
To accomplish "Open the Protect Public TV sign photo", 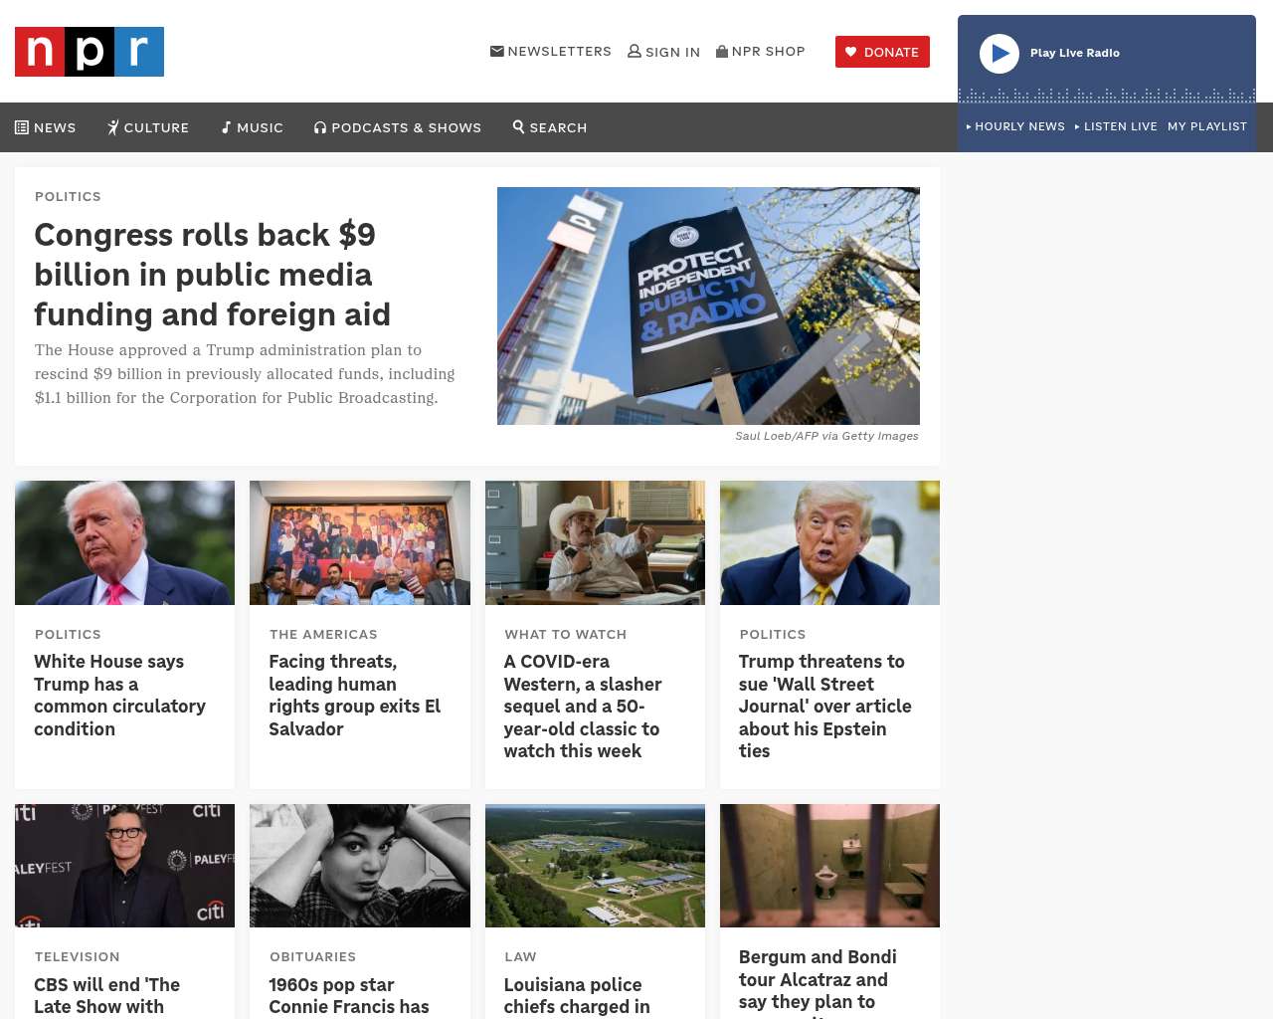I will tap(708, 306).
